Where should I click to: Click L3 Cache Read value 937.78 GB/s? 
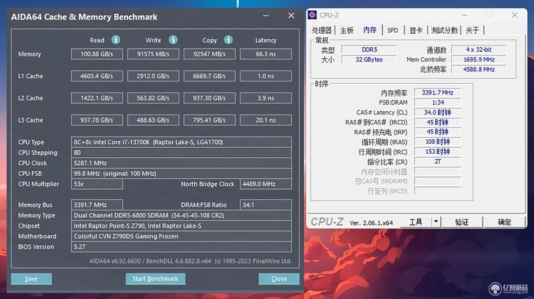97,121
